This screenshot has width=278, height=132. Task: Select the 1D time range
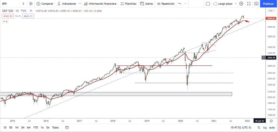point(5,127)
